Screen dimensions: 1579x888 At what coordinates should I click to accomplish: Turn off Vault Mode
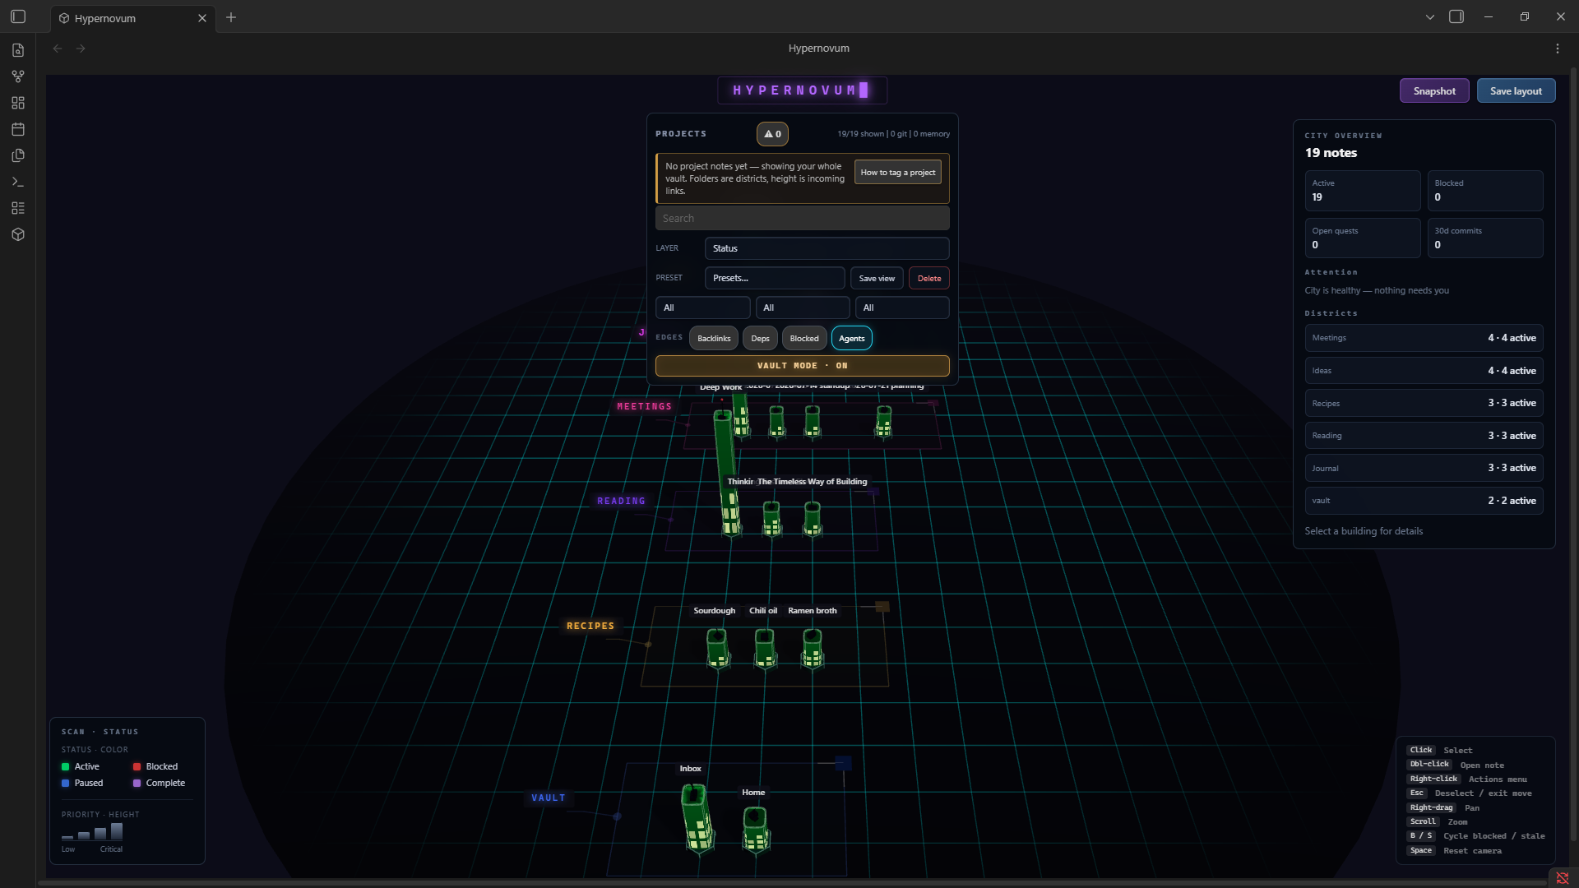(803, 366)
